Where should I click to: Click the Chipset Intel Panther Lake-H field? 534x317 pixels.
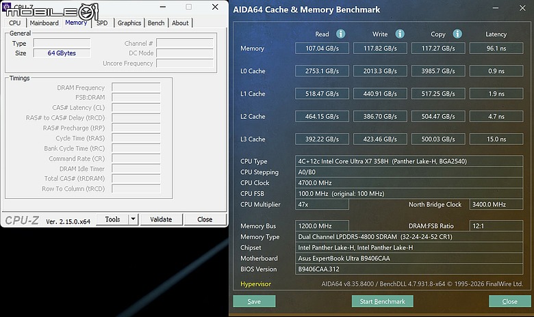409,248
